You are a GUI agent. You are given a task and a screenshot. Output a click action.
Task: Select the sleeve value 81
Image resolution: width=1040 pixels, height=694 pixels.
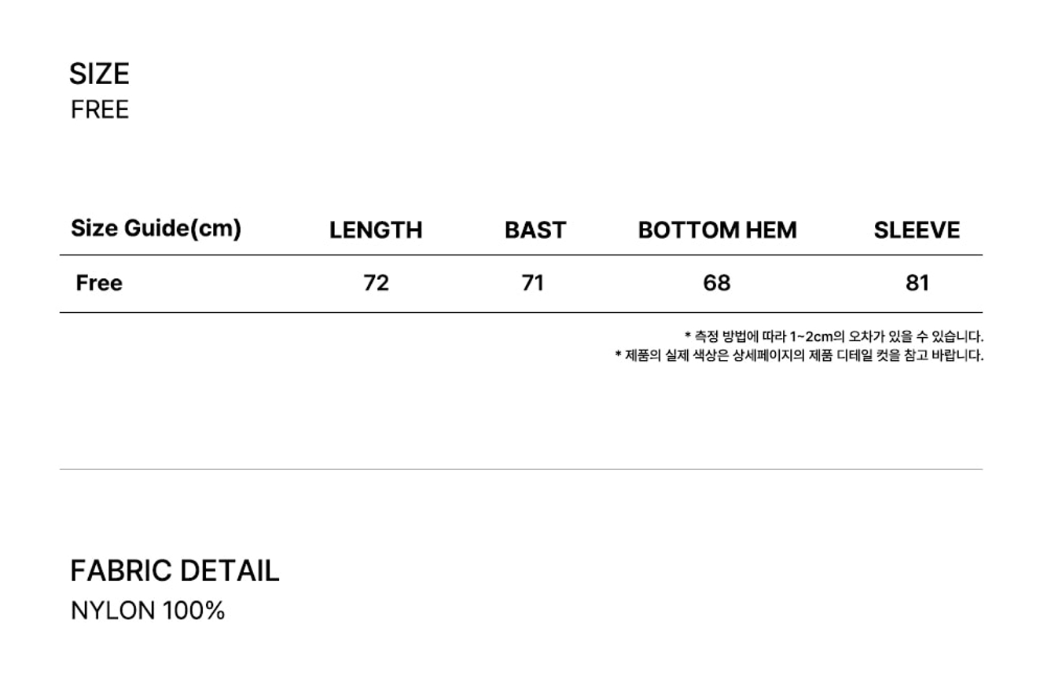917,283
